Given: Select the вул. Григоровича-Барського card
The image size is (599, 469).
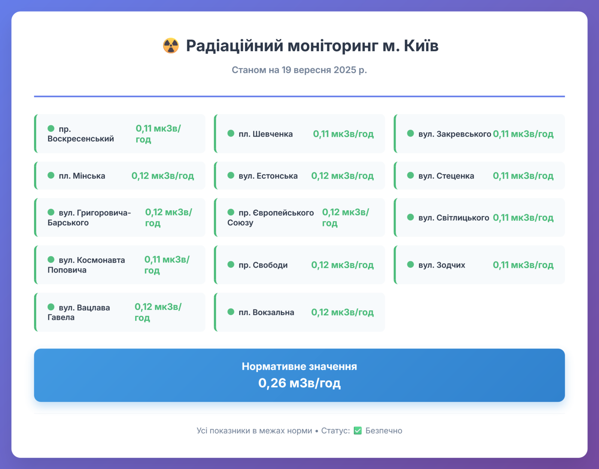Looking at the screenshot, I should [x=120, y=217].
